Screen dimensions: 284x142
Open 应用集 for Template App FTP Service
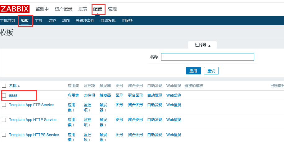pyautogui.click(x=71, y=107)
